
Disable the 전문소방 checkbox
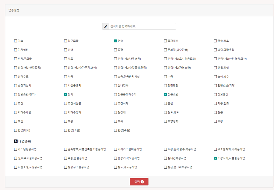165,95
